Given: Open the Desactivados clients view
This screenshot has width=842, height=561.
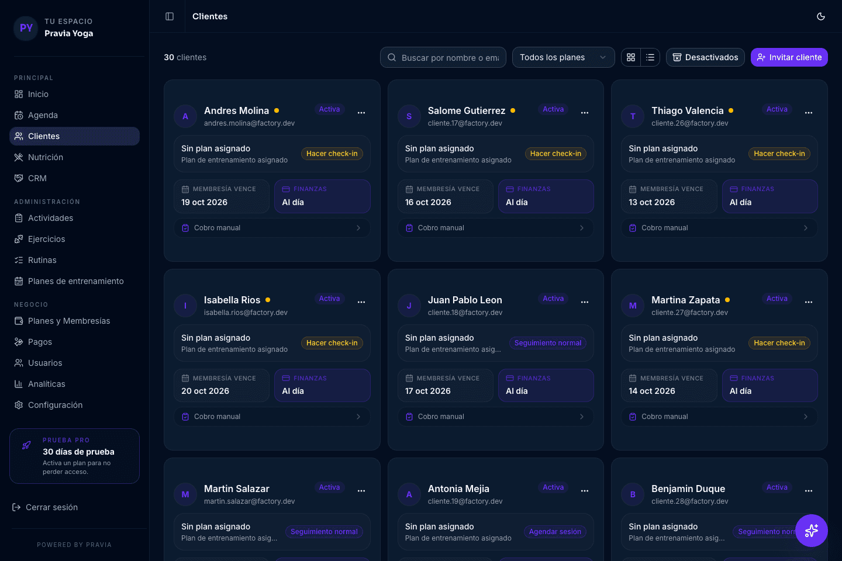Looking at the screenshot, I should [705, 57].
